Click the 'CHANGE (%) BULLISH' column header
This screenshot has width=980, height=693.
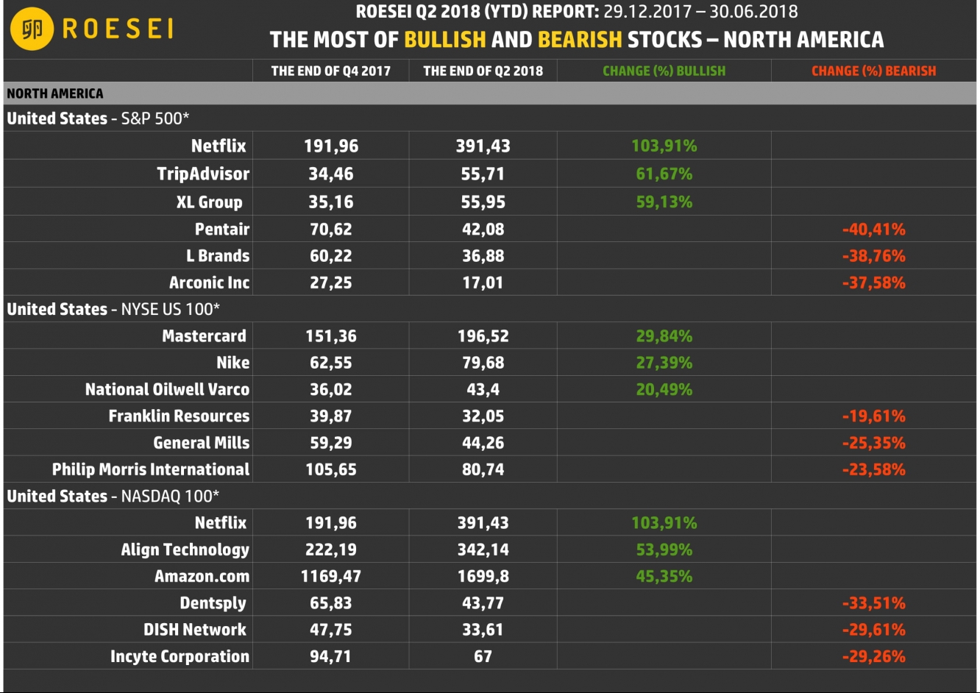pos(664,71)
